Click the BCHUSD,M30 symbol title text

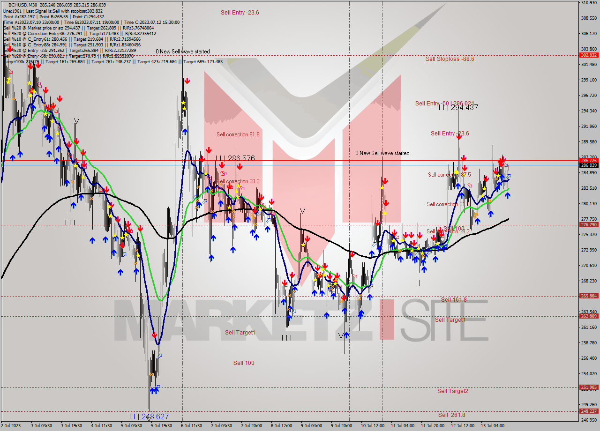(22, 5)
